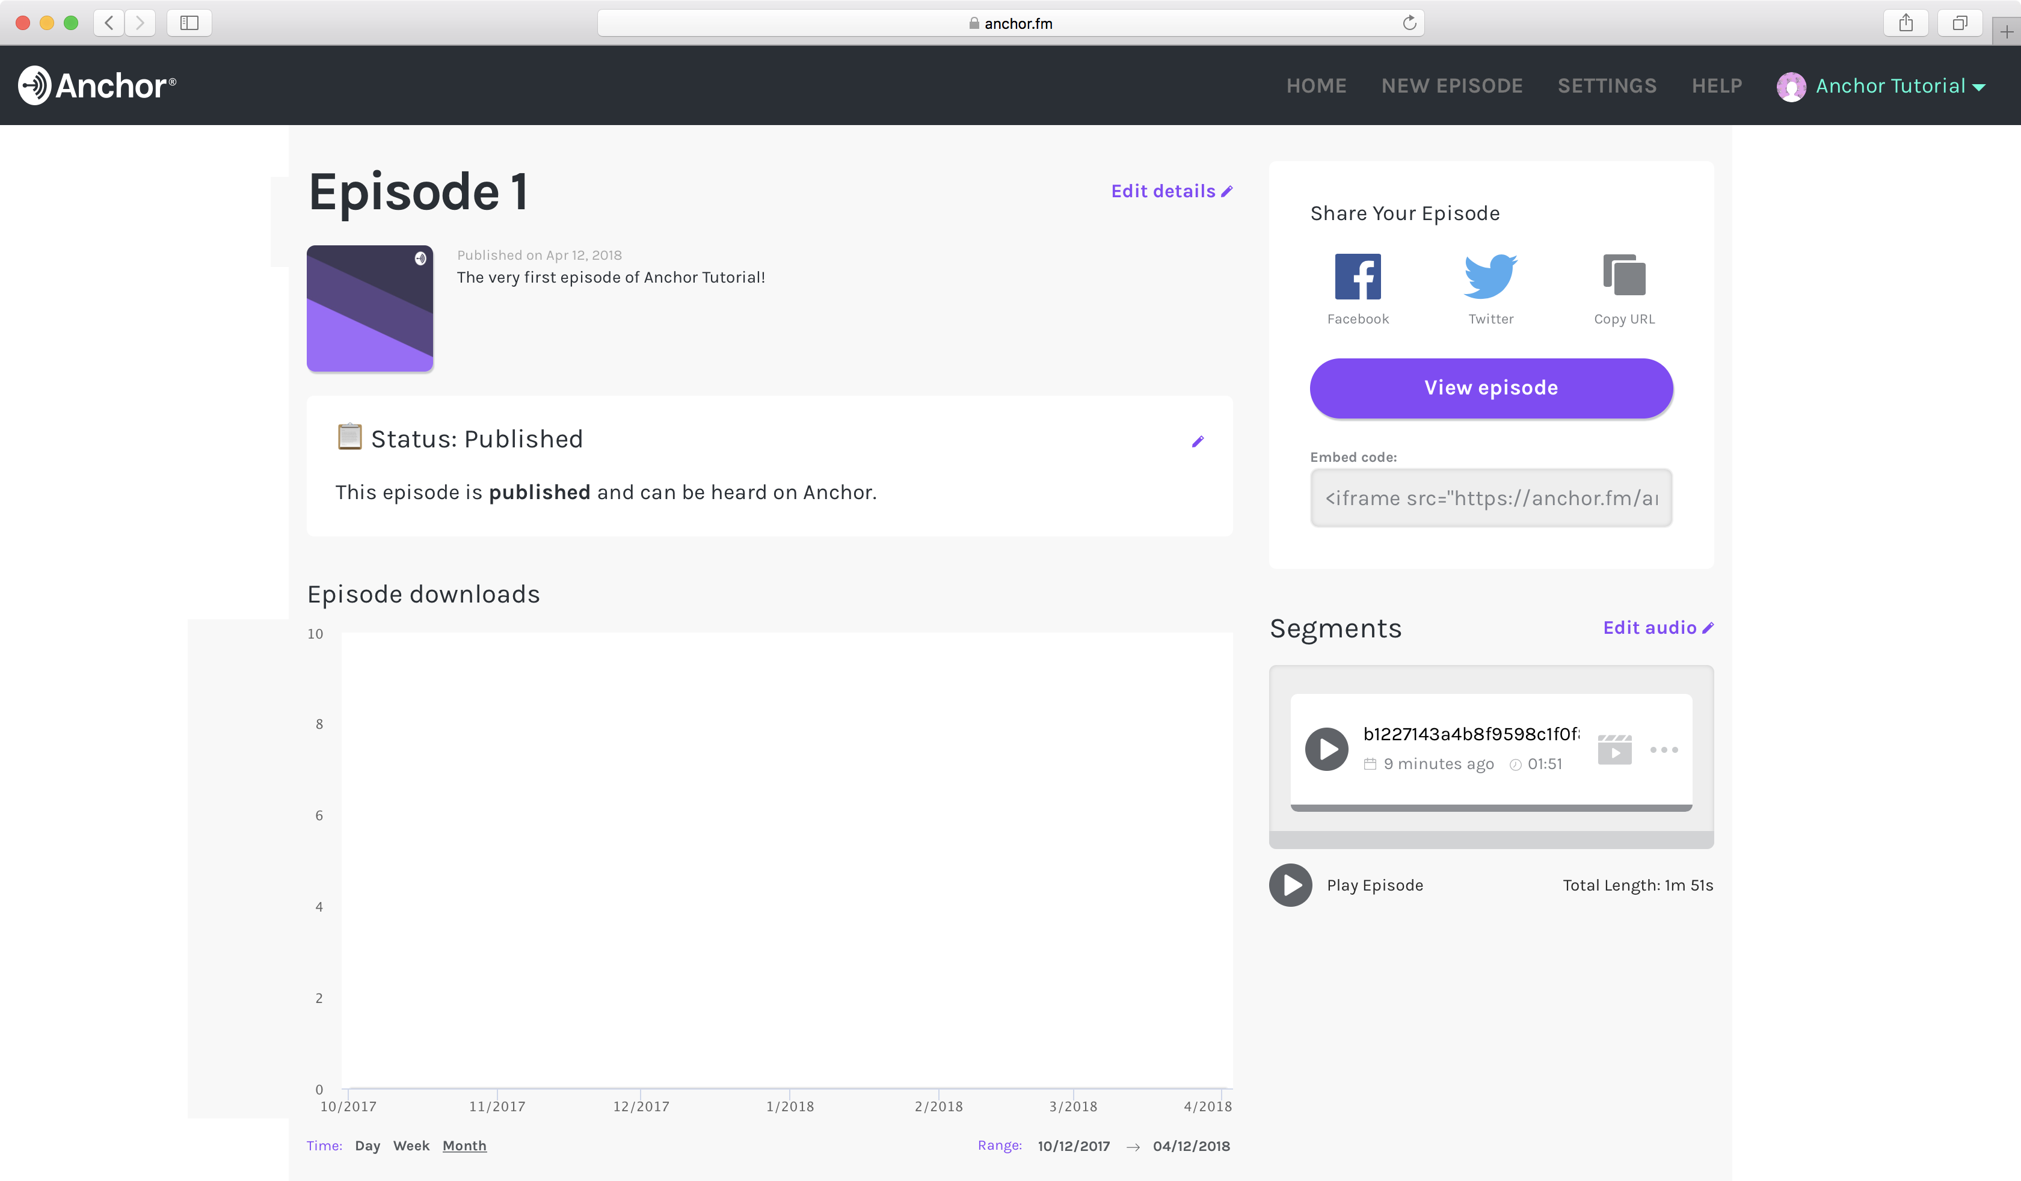Open range start date 10/12/2017 picker
The image size is (2021, 1181).
(1073, 1146)
